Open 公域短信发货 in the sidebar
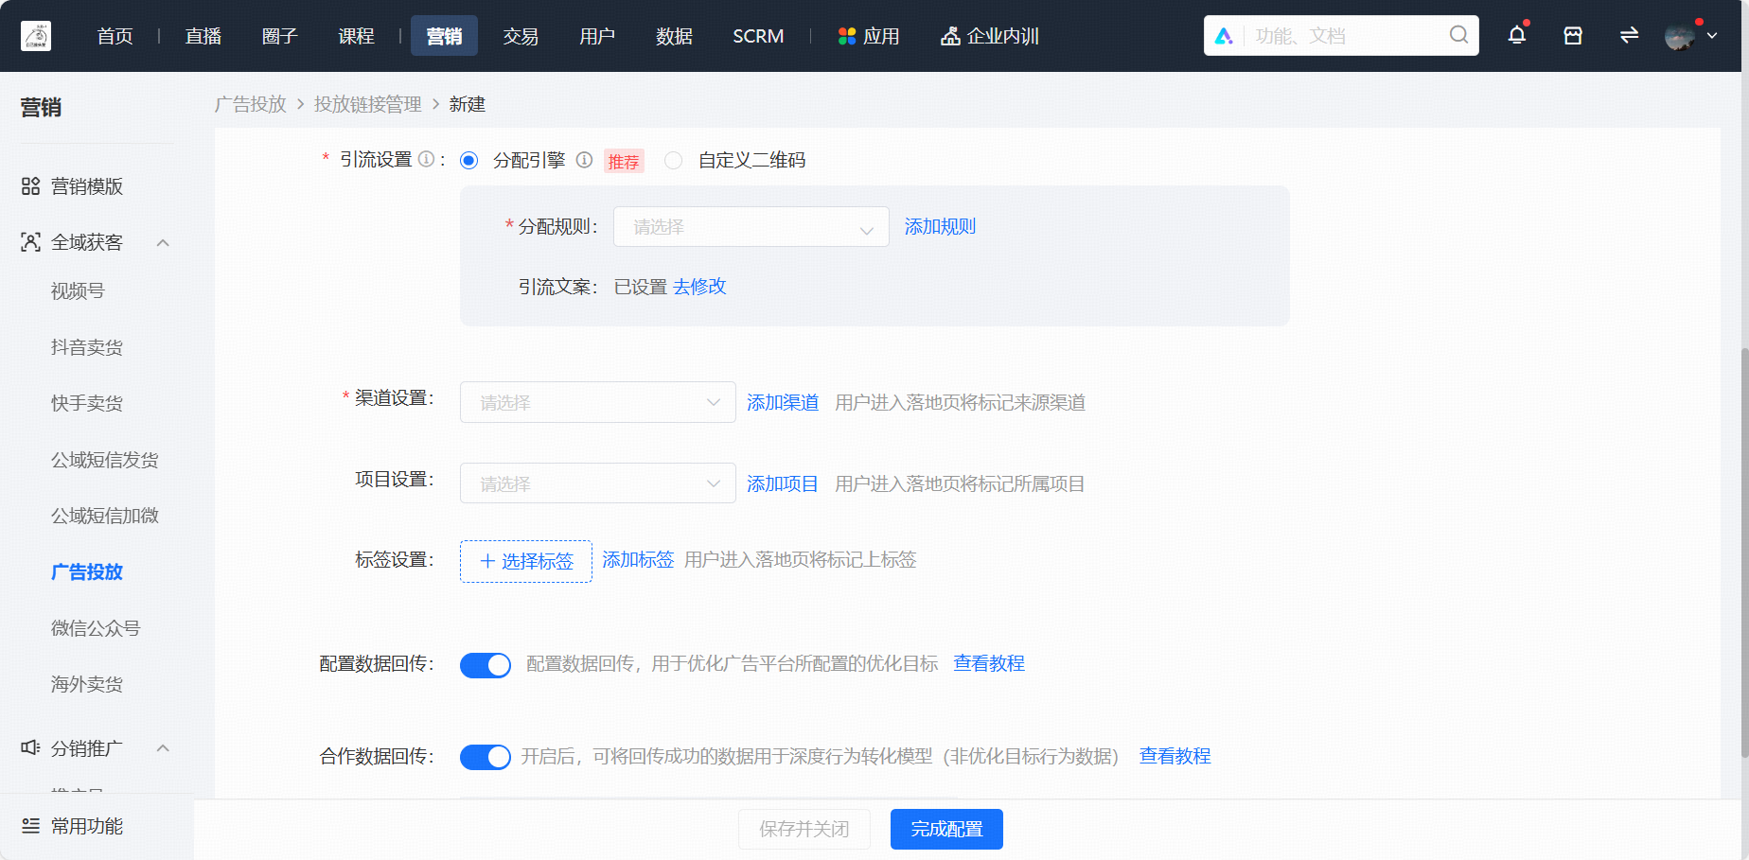 point(105,460)
